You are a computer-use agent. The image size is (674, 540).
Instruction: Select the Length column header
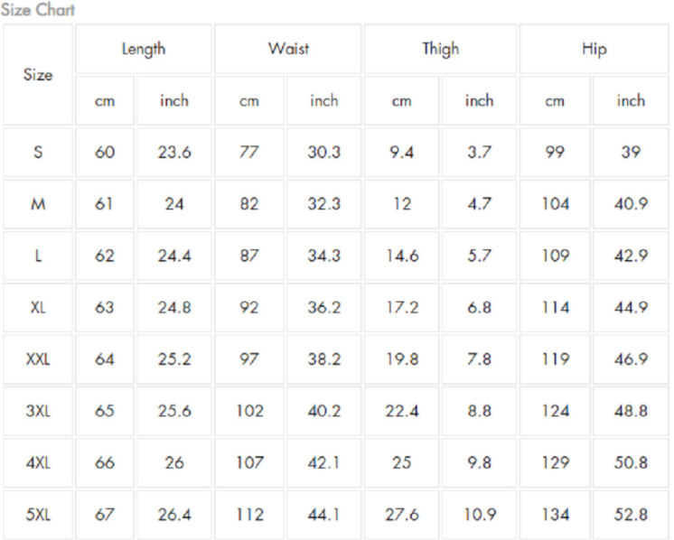[144, 49]
